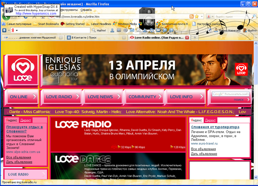258x186 pixels.
Task: Expand the dropdown arrow beside VK logo
Action: pyautogui.click(x=9, y=30)
